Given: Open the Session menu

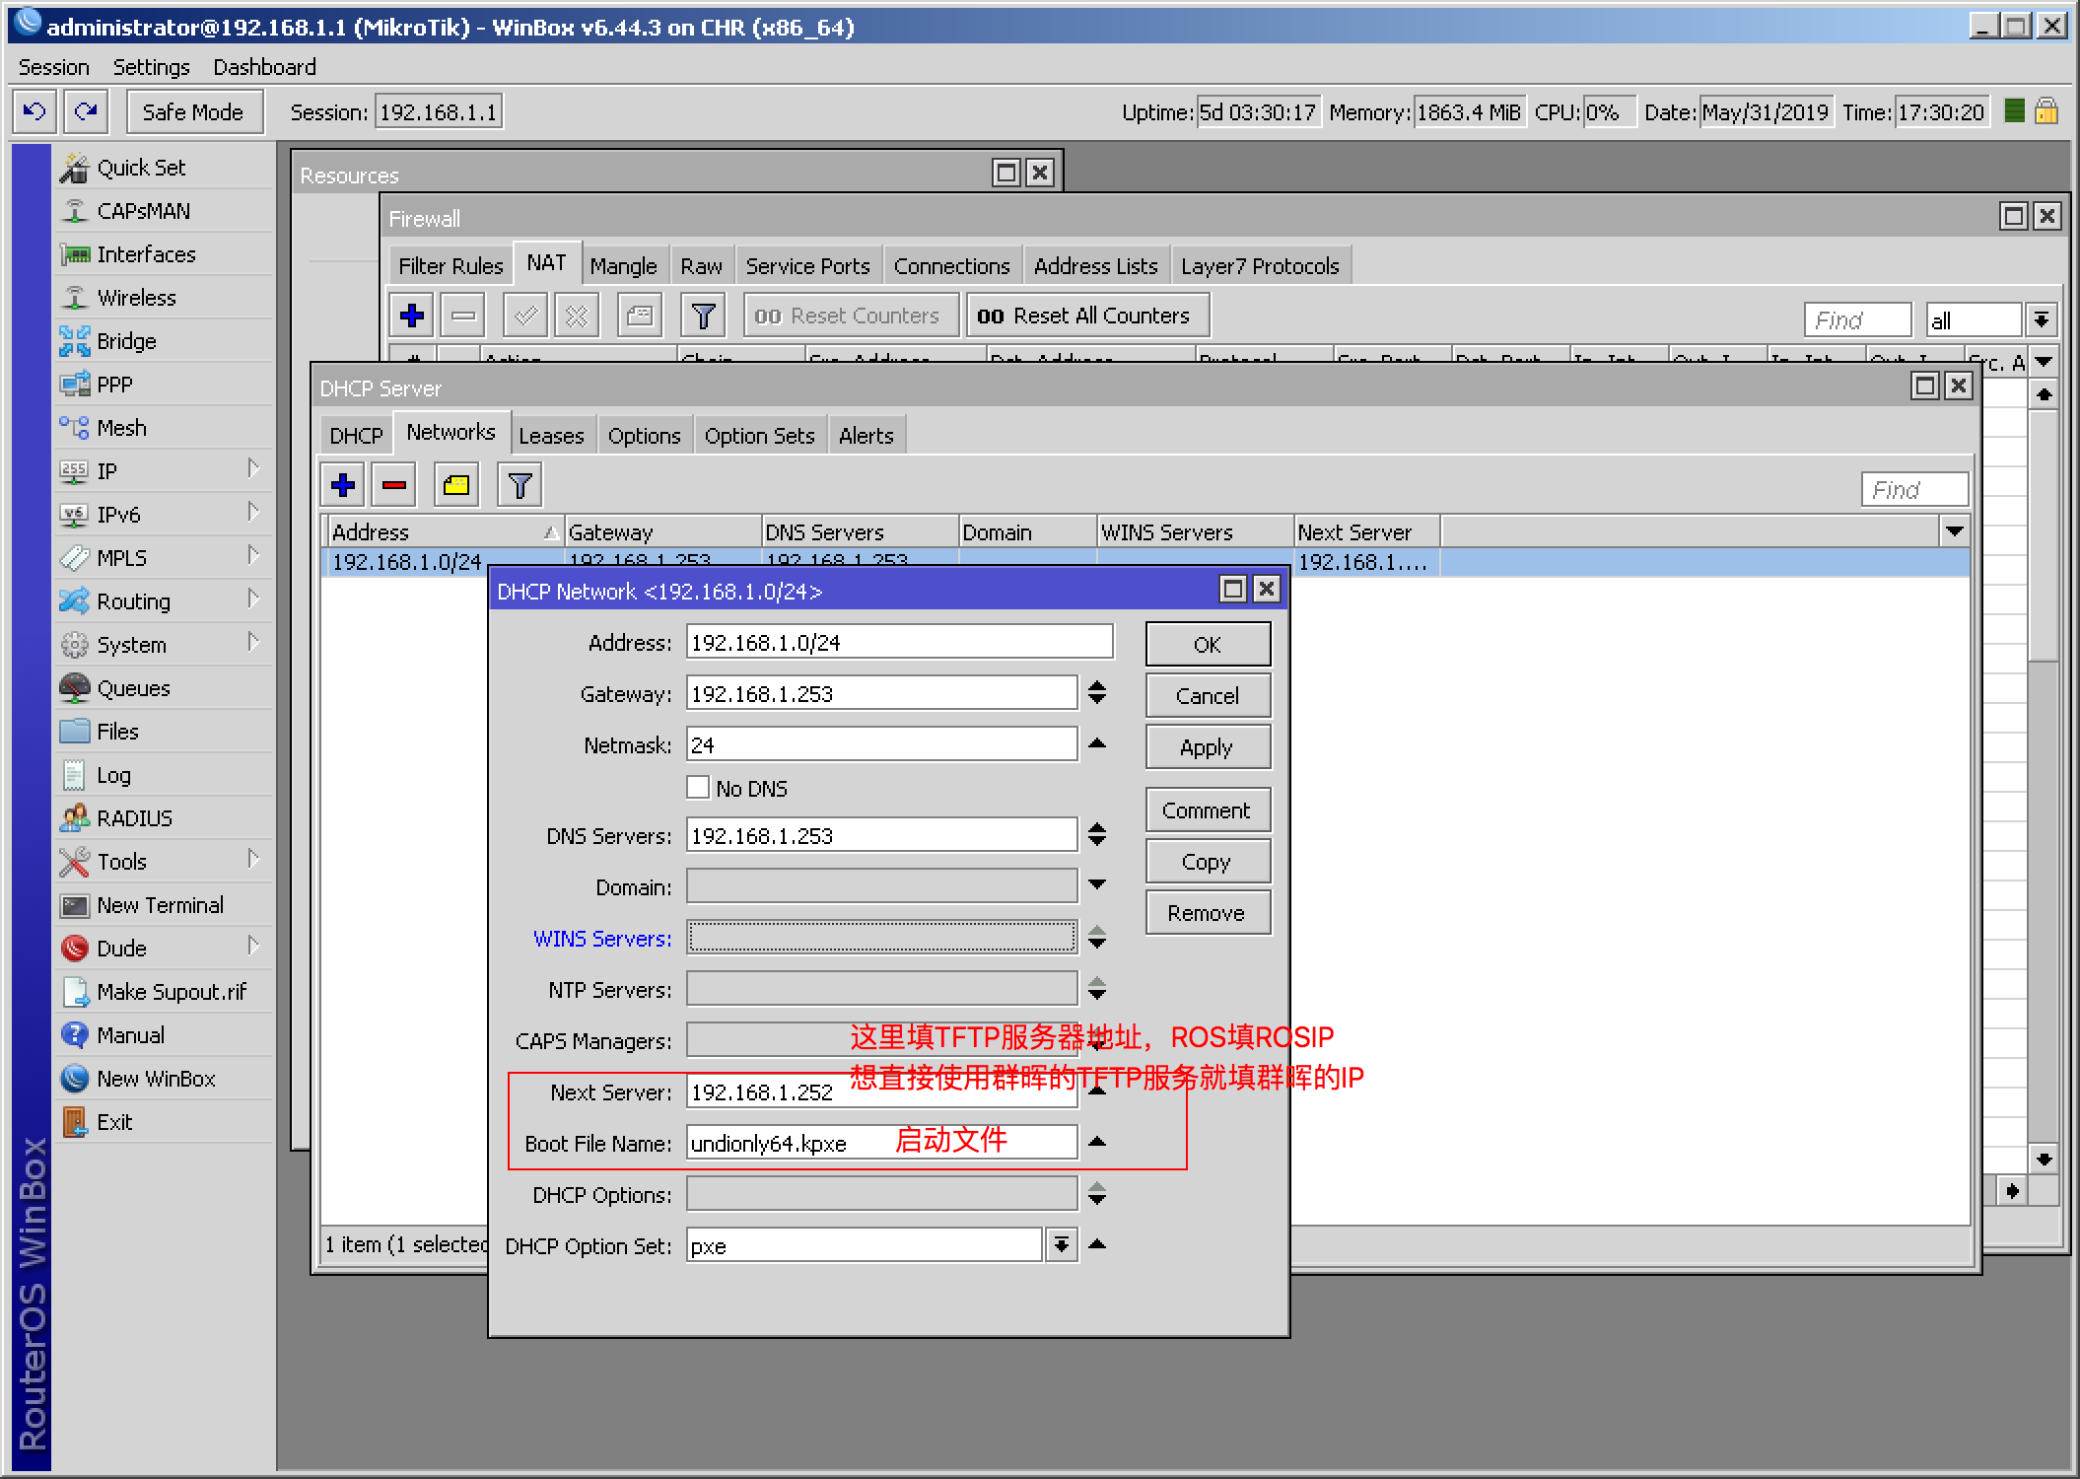Looking at the screenshot, I should tap(54, 67).
